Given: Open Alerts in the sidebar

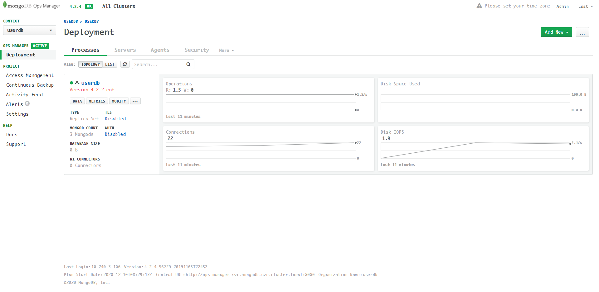Looking at the screenshot, I should click(x=14, y=104).
